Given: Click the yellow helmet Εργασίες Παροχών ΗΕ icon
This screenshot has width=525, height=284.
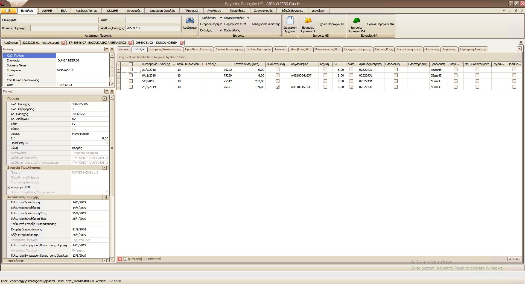Looking at the screenshot, I should pyautogui.click(x=308, y=21).
